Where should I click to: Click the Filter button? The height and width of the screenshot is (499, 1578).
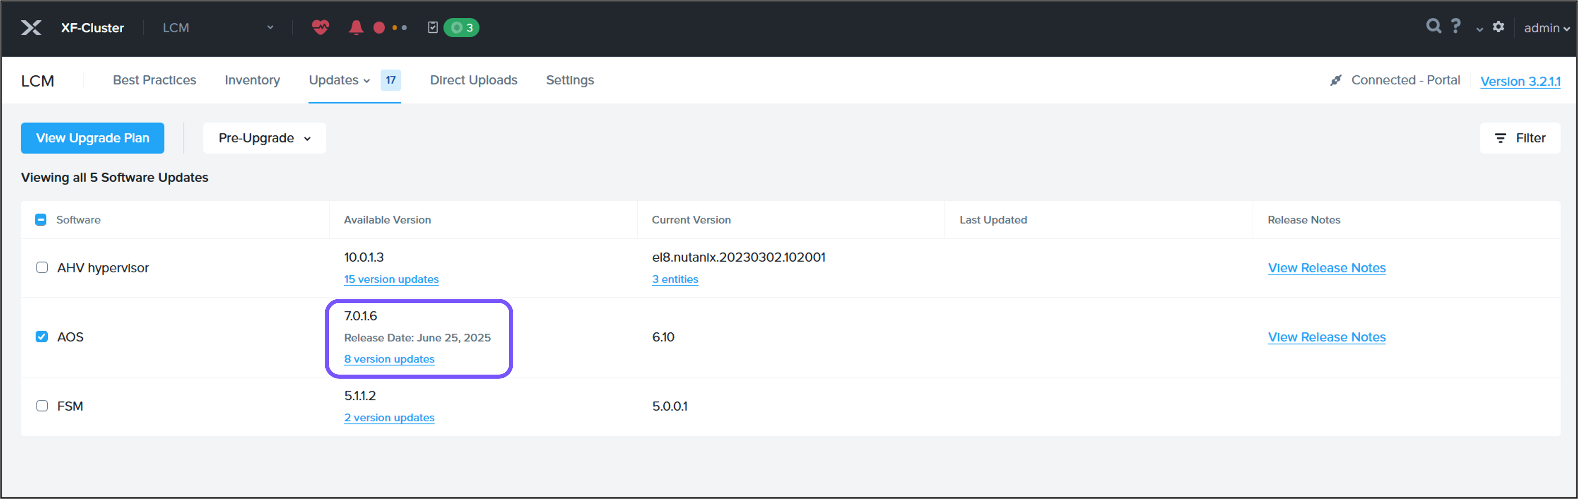tap(1520, 138)
